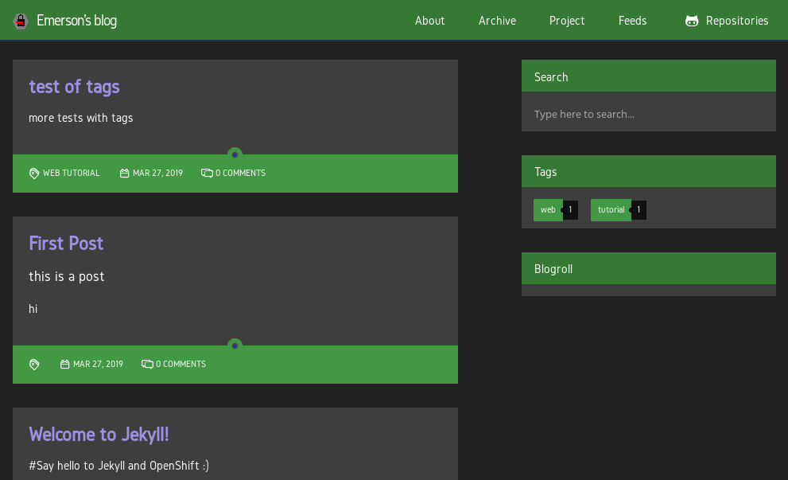The image size is (788, 480).
Task: Click the blog avatar logo icon
Action: (21, 21)
